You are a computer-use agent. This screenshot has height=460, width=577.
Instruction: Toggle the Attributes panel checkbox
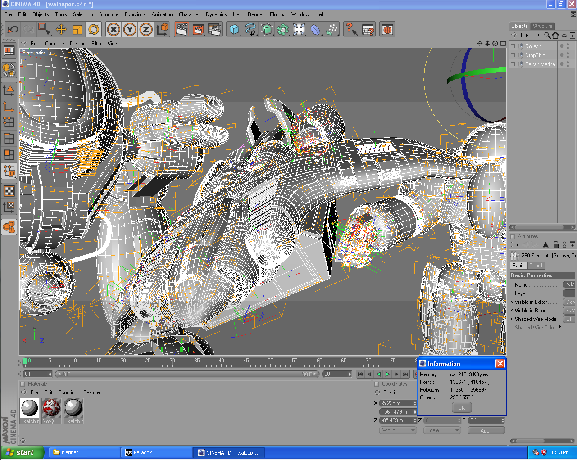click(x=513, y=236)
